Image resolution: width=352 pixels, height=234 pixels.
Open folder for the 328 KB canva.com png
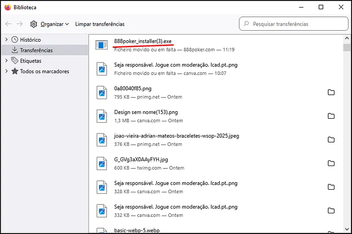coord(331,187)
